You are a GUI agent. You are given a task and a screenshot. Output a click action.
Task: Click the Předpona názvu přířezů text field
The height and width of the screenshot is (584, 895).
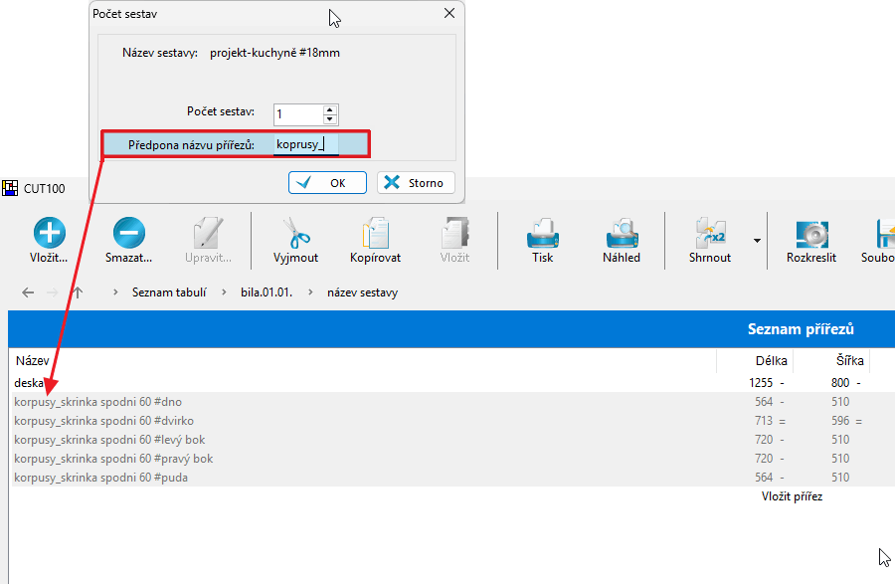point(305,145)
